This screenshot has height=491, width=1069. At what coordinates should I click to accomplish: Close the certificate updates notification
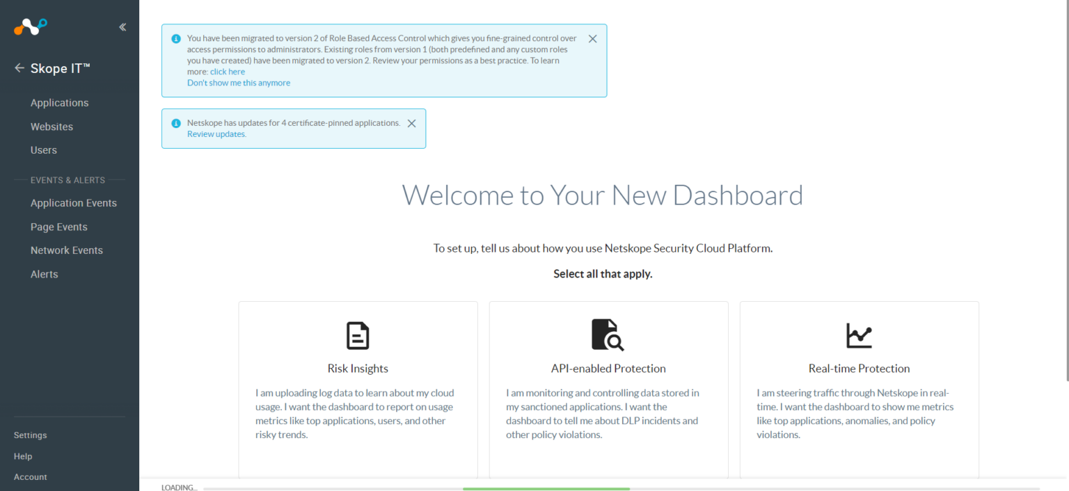(411, 123)
